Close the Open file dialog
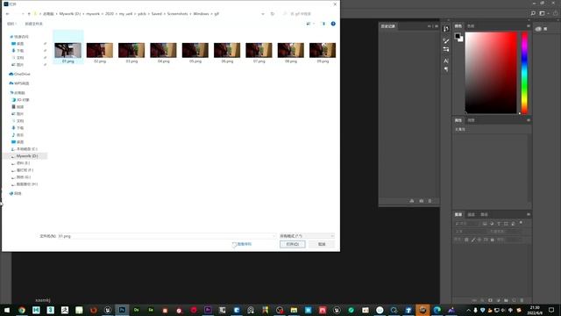This screenshot has width=561, height=316. [335, 4]
